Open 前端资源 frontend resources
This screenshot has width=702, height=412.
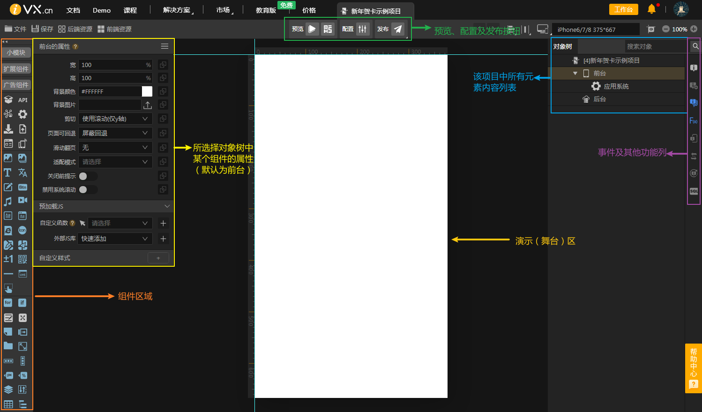114,29
